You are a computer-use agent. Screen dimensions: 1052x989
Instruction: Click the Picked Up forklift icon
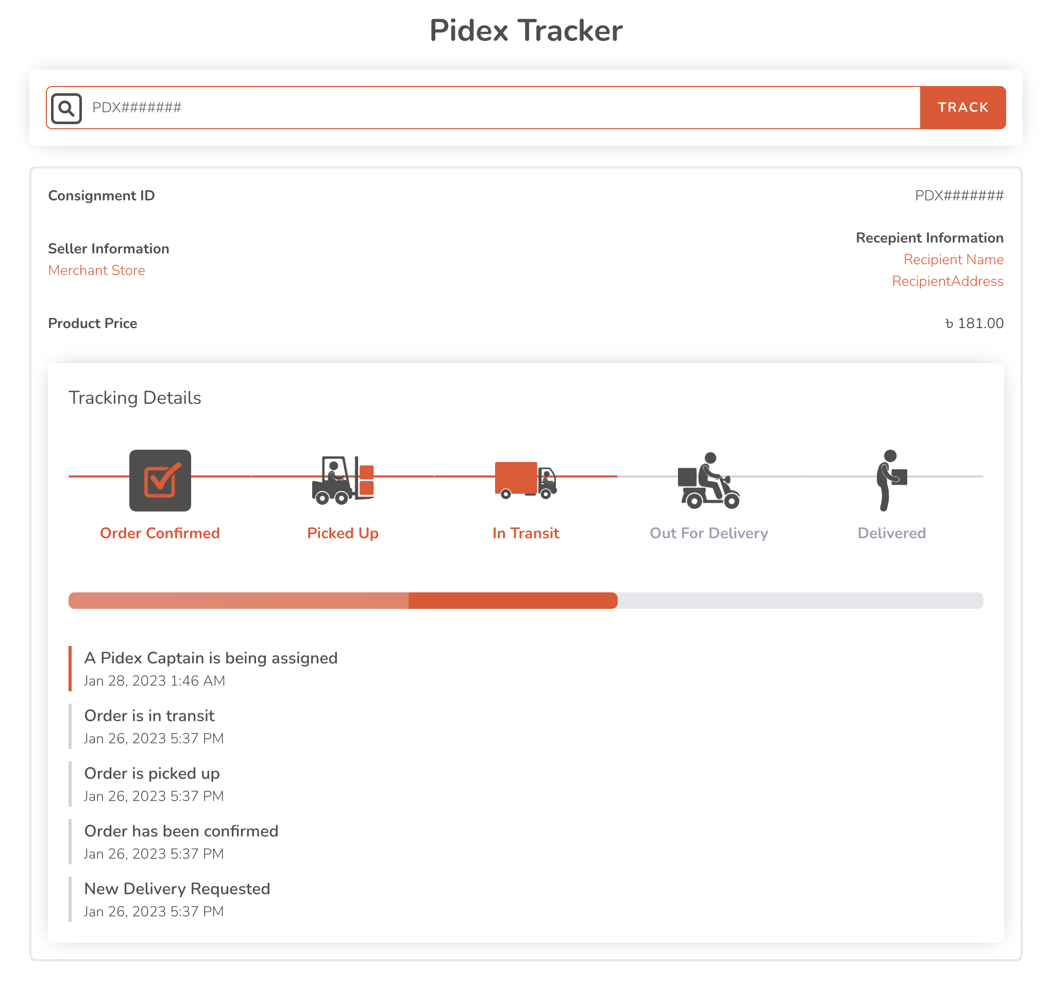343,481
